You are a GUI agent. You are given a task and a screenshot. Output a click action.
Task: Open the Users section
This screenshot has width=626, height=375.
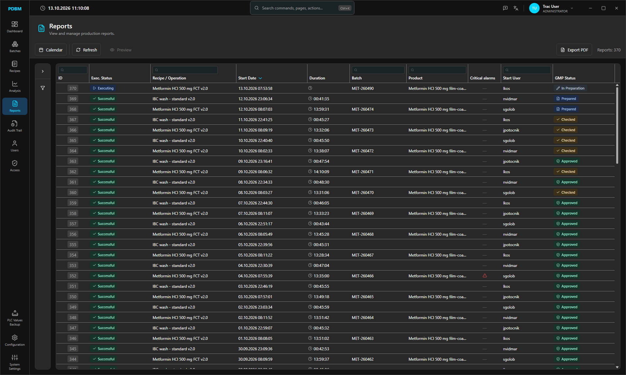[15, 146]
